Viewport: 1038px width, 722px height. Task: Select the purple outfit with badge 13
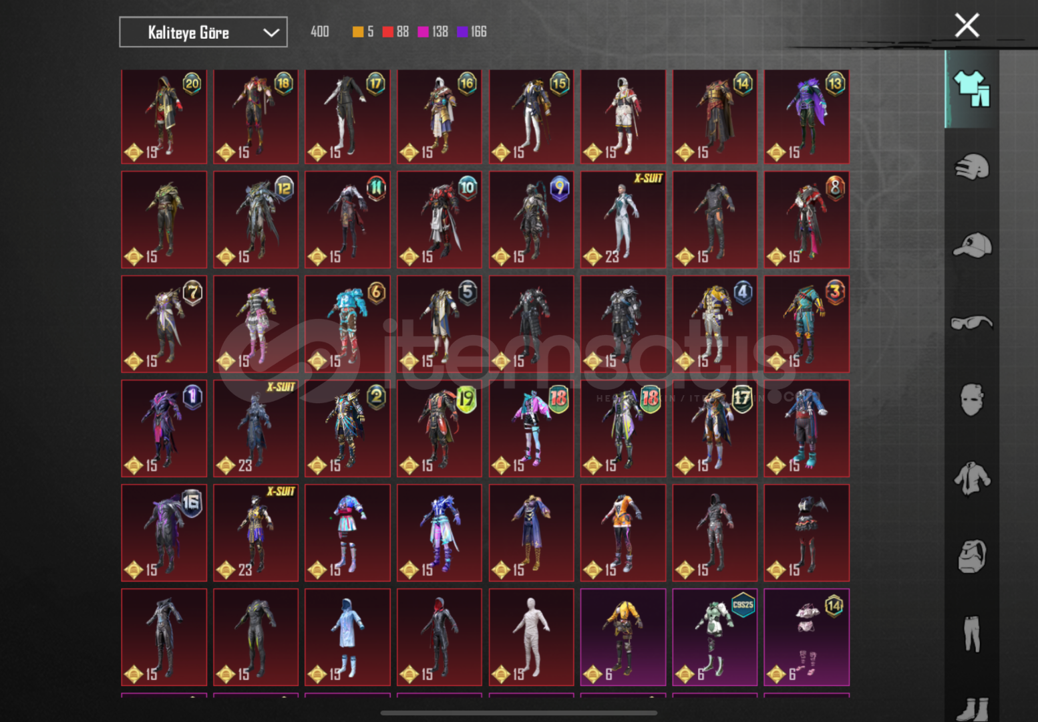pos(806,116)
